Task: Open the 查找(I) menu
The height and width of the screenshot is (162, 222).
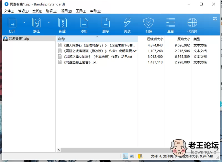Action: pyautogui.click(x=37, y=11)
